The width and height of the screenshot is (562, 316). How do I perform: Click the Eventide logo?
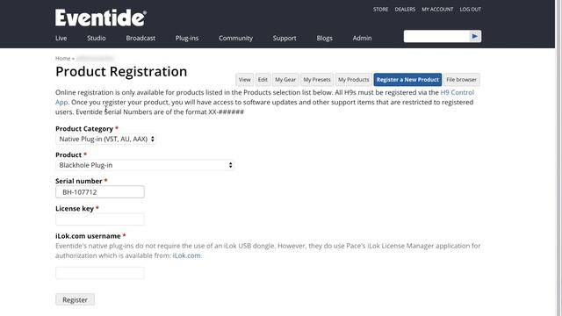coord(101,18)
